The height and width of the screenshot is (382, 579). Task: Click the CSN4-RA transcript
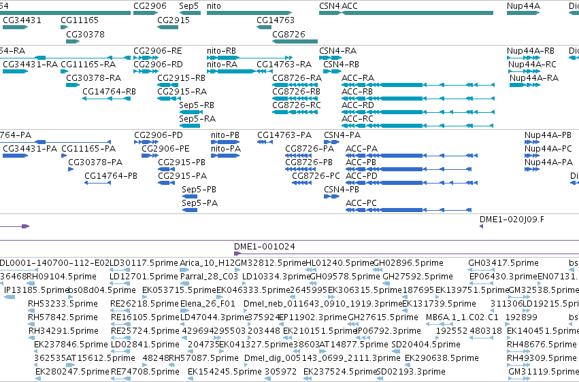pyautogui.click(x=330, y=58)
